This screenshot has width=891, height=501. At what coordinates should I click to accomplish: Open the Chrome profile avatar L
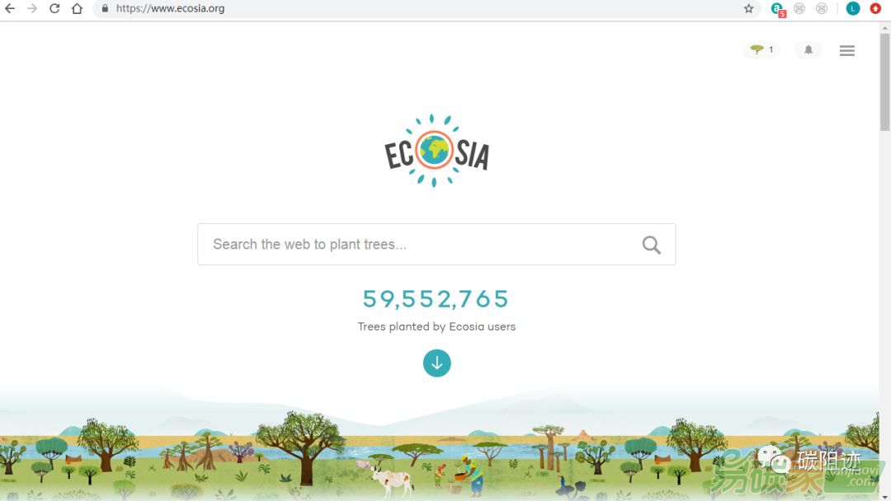pos(853,8)
